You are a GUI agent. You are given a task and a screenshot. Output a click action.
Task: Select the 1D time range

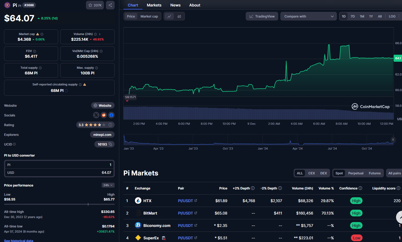coord(344,16)
